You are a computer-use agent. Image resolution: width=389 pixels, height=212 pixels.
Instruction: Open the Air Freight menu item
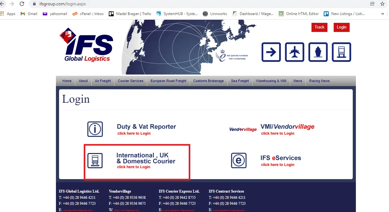[103, 81]
